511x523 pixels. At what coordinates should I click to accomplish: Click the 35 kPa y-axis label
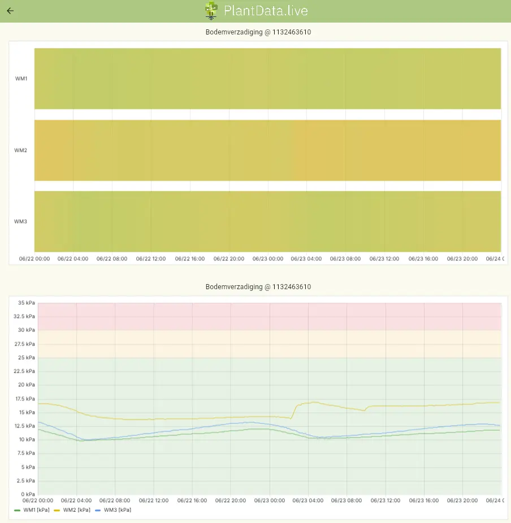click(x=26, y=303)
